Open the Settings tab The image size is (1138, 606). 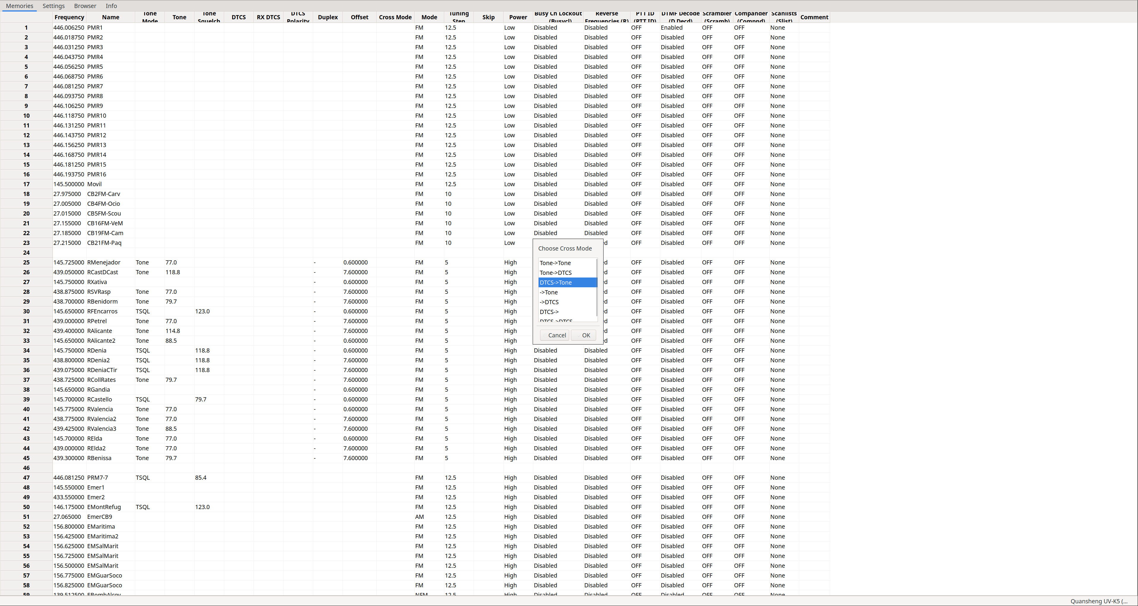[53, 6]
